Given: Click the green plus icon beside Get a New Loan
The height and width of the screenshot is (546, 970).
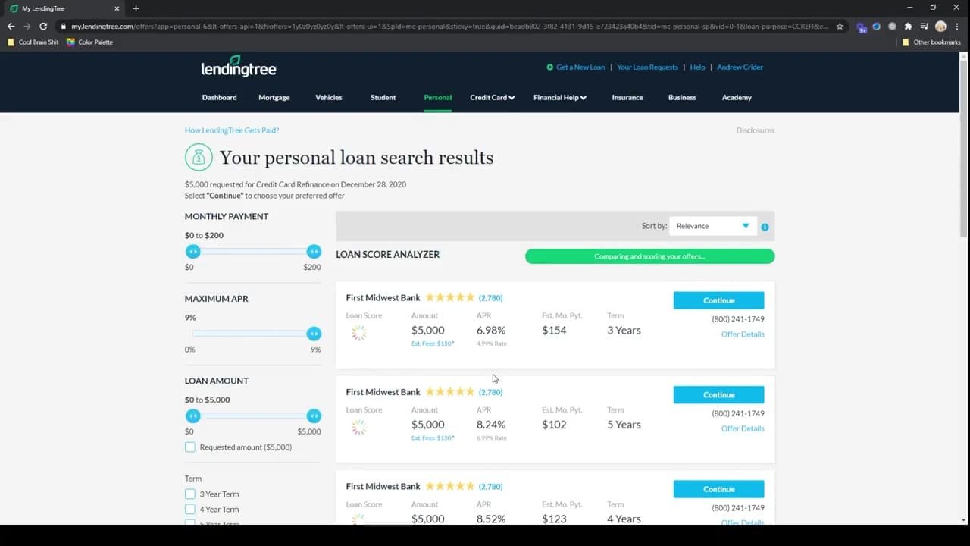Looking at the screenshot, I should click(552, 67).
